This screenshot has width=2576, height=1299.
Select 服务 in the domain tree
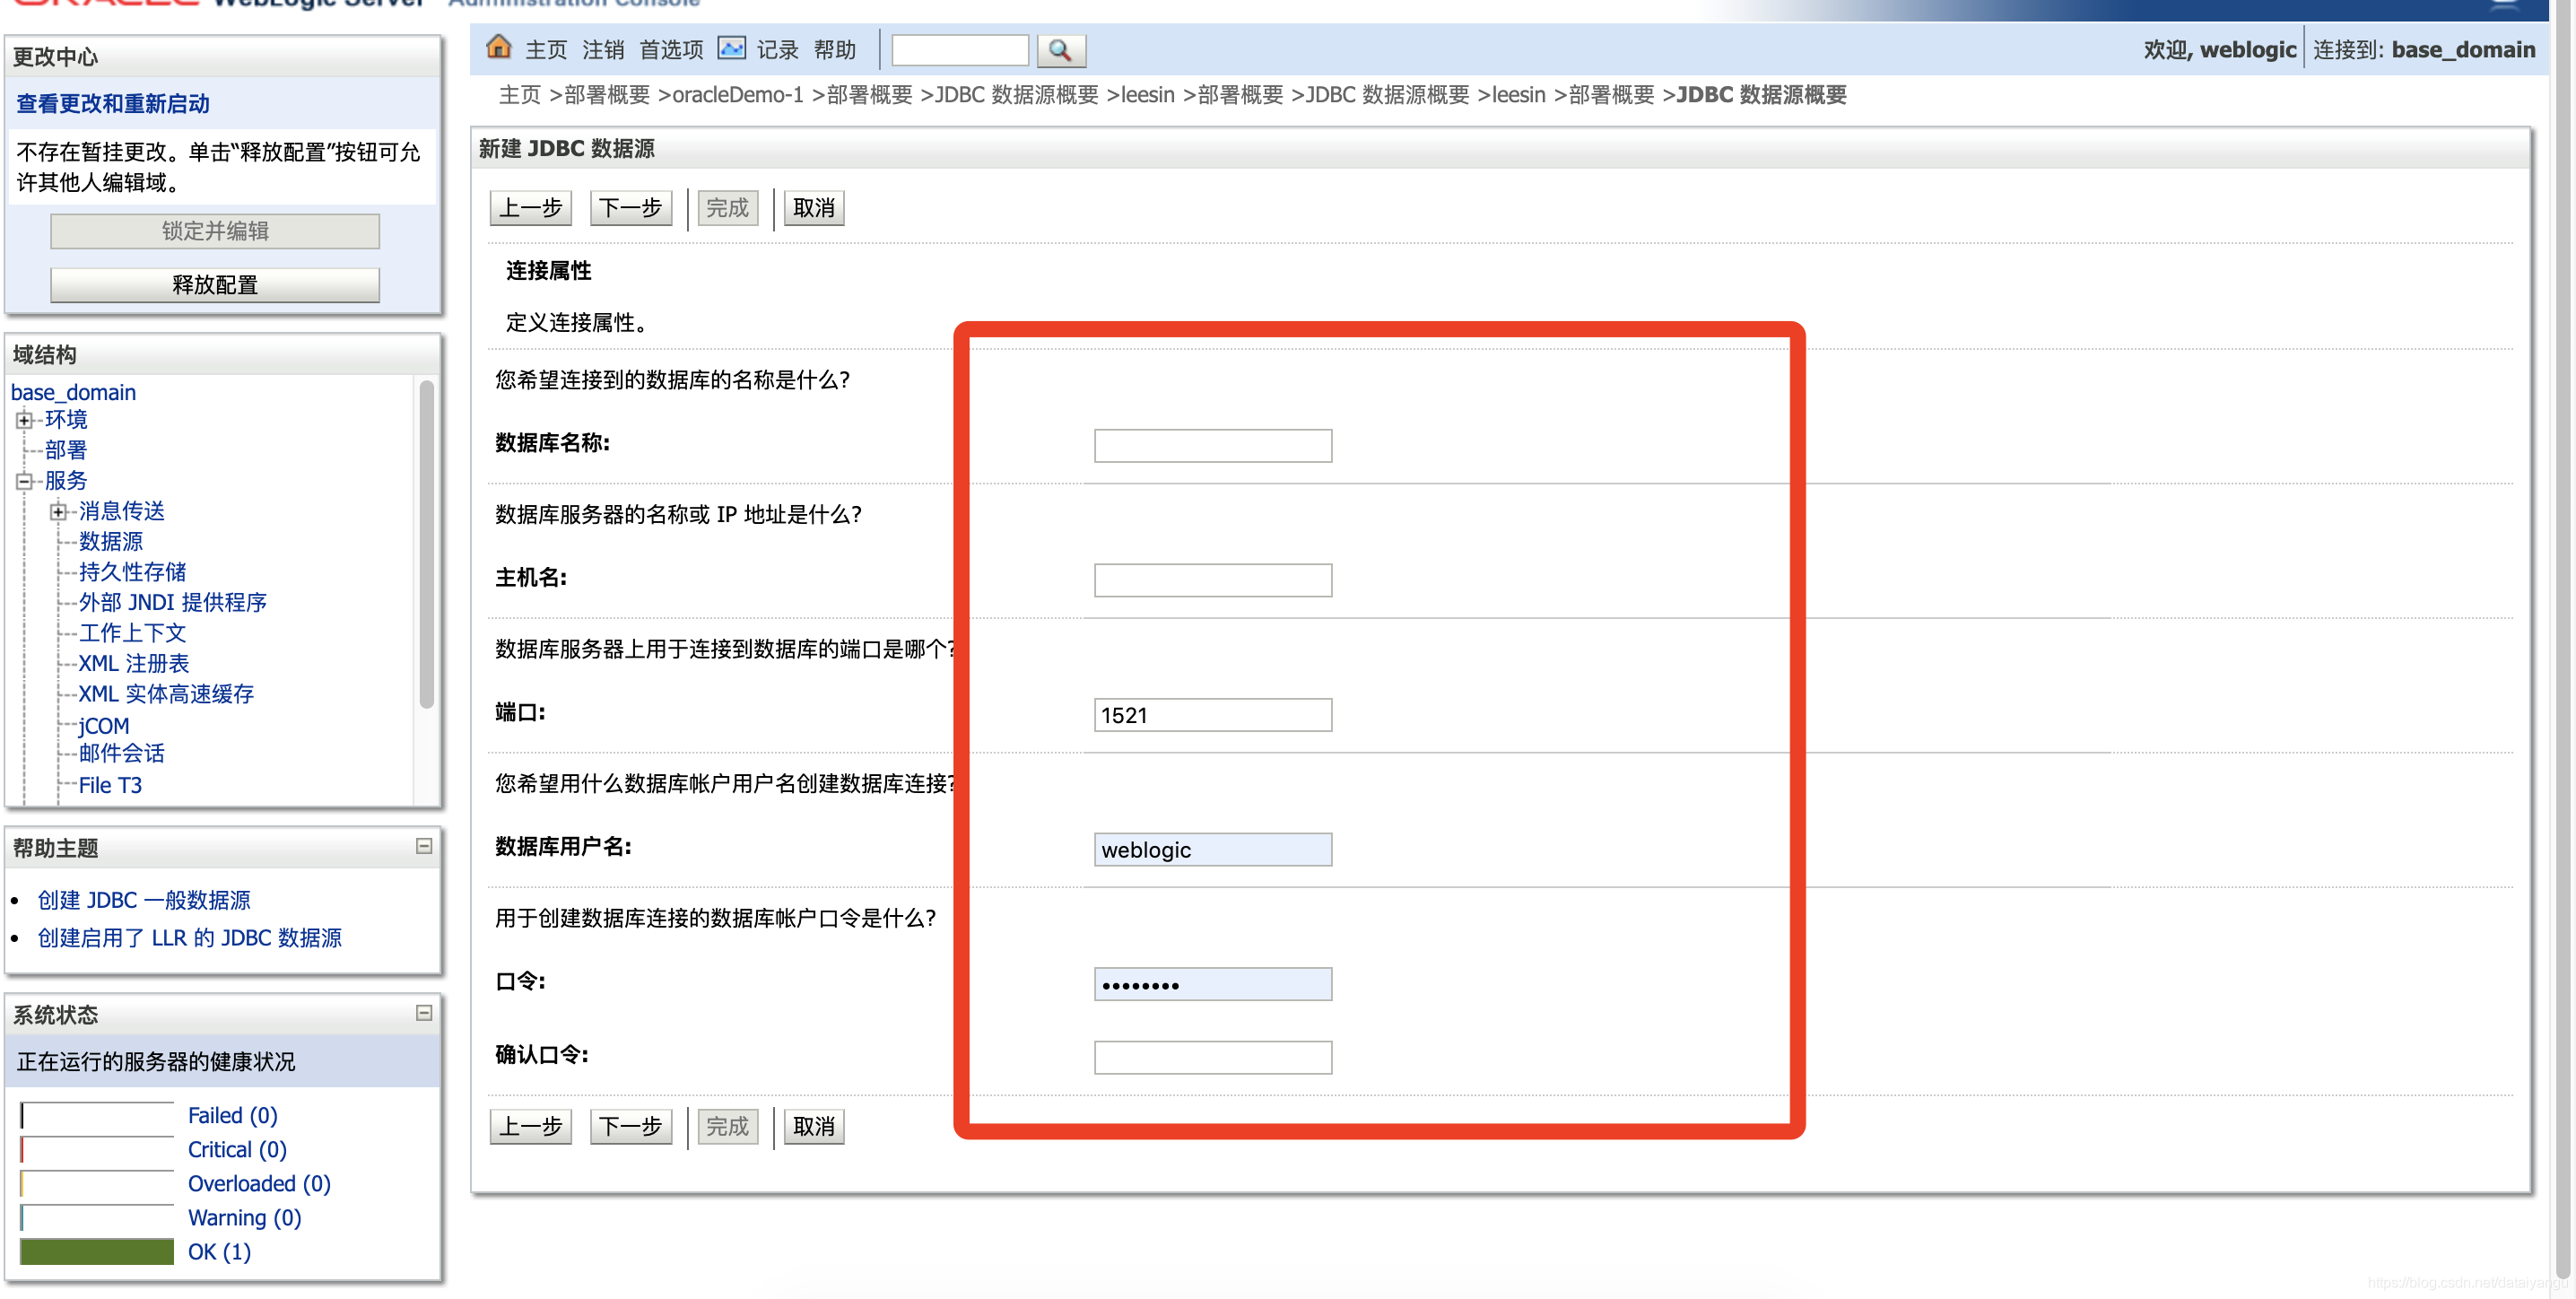point(66,481)
